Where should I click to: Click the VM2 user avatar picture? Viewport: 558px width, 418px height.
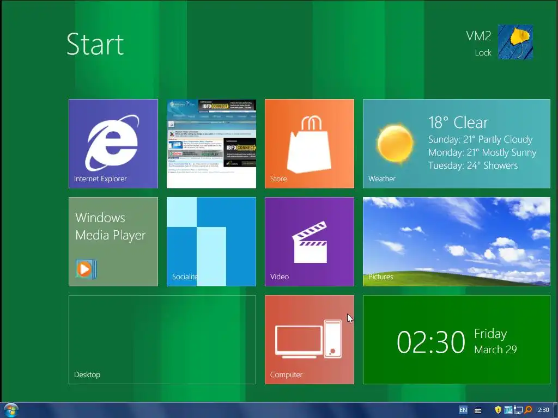click(x=515, y=42)
